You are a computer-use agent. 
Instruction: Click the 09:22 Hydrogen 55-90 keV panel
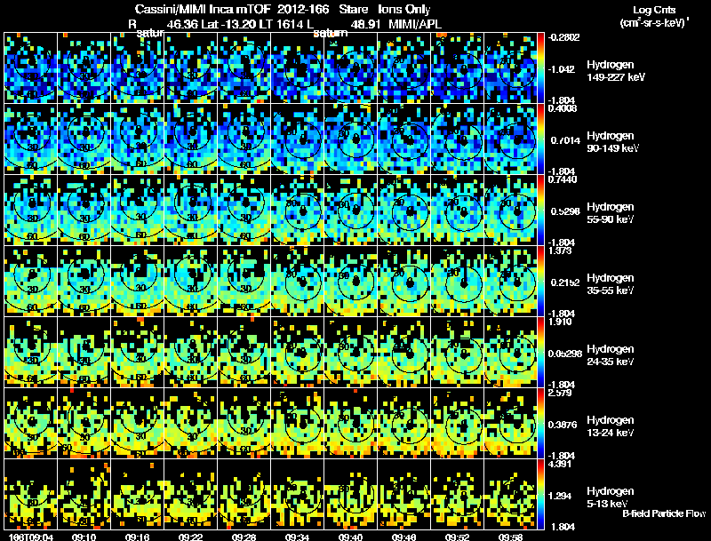tap(191, 211)
